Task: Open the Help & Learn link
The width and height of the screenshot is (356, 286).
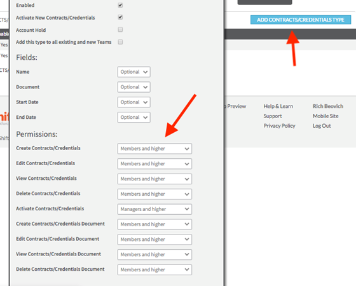Action: tap(278, 106)
